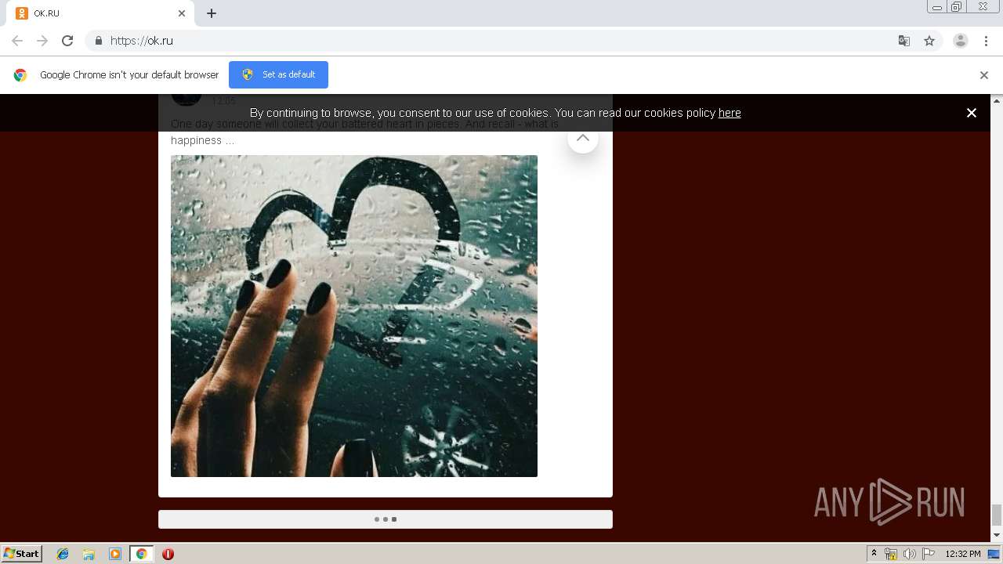Click the clock showing 12:32 PM
Screen dimensions: 1003x564
click(963, 554)
